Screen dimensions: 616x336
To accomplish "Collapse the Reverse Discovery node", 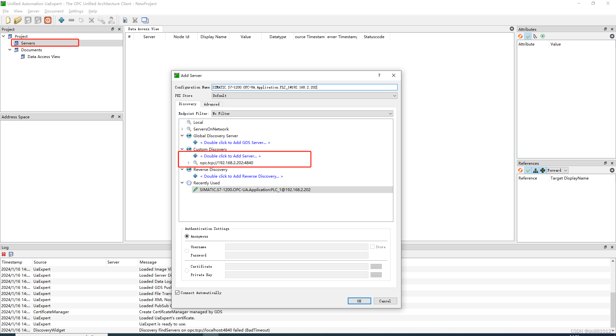I will (182, 169).
